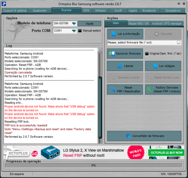Switch to Support & options tab

click(15, 11)
